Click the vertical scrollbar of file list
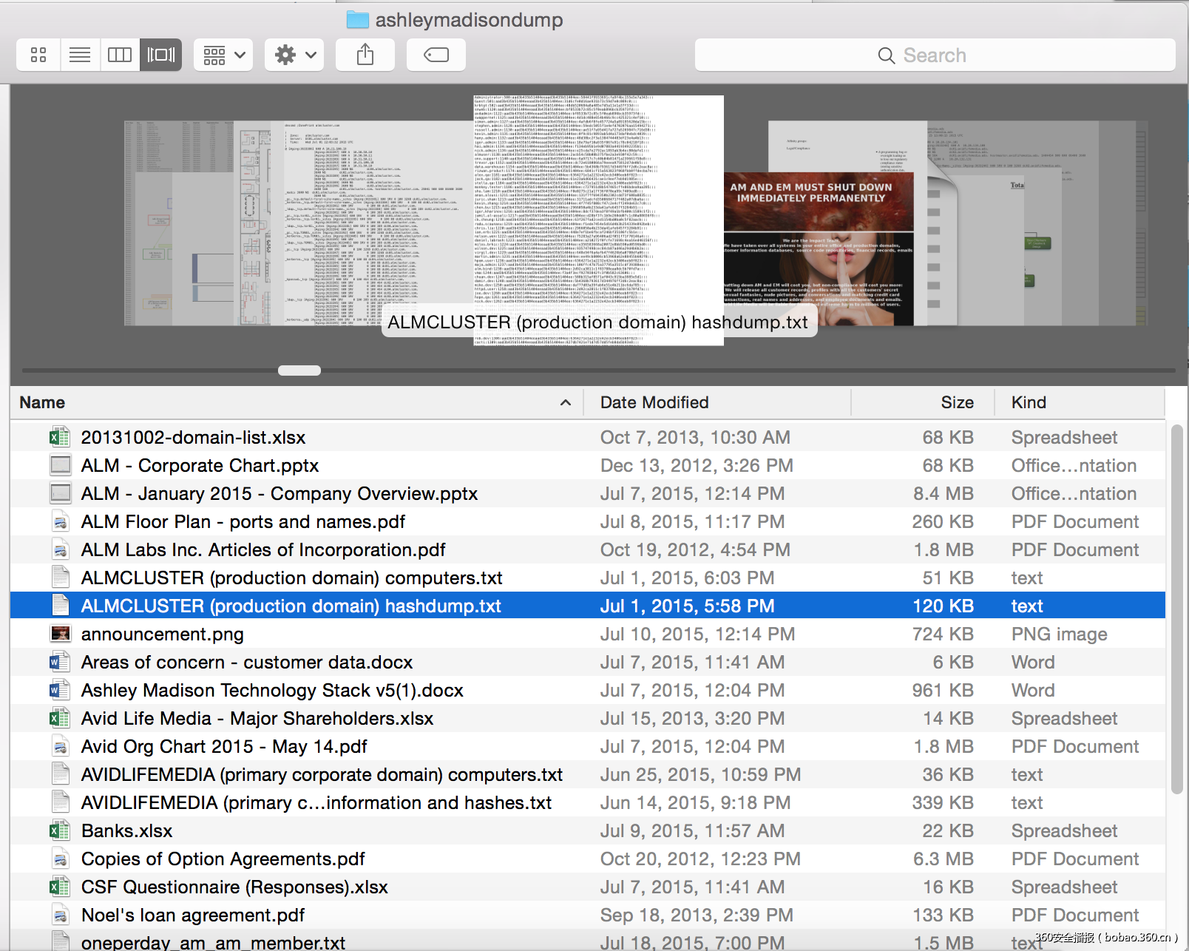This screenshot has height=951, width=1189. click(1177, 610)
